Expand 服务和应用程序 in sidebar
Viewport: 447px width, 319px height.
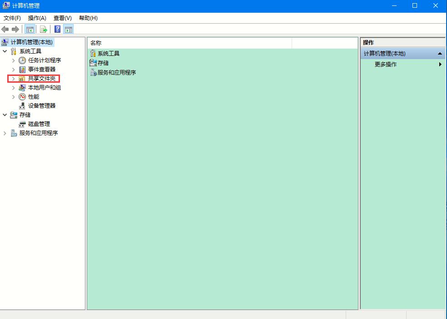coord(5,133)
